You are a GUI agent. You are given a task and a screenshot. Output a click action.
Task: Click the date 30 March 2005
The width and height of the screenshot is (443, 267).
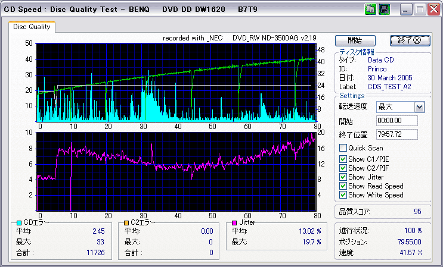point(390,78)
